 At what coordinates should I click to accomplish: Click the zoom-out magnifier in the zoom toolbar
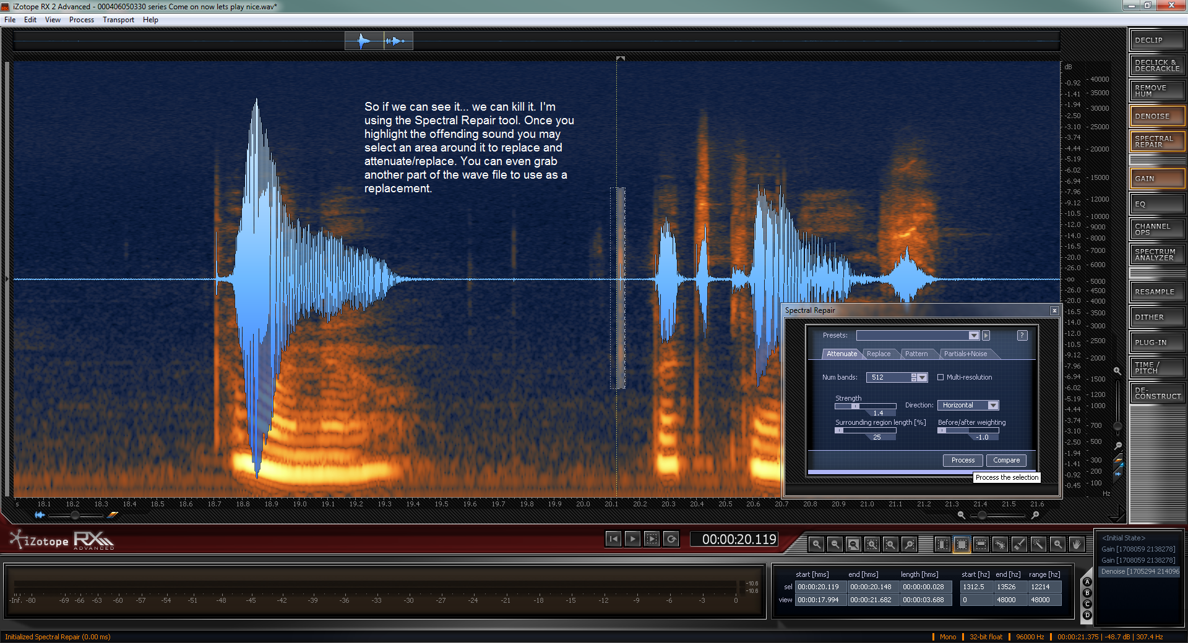pyautogui.click(x=835, y=544)
